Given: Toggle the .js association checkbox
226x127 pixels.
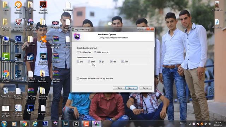Looking at the screenshot, I should 100,61.
